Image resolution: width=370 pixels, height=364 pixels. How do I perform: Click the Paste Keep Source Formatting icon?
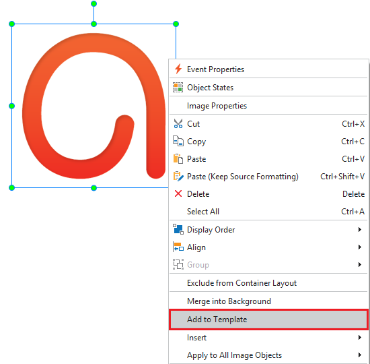coord(178,176)
